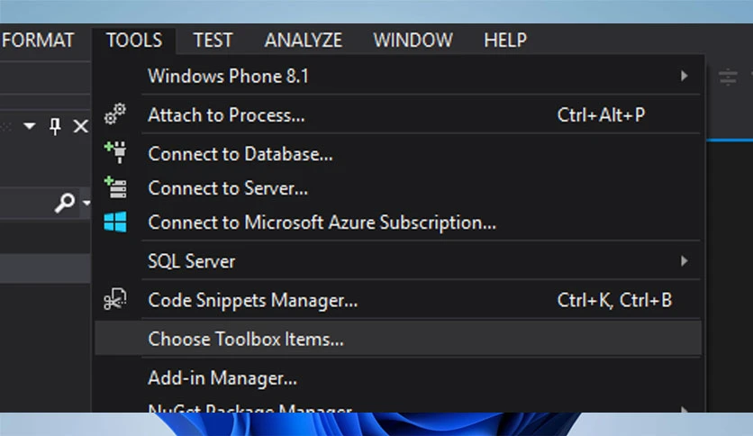Expand the SQL Server submenu arrow
This screenshot has height=436, width=753.
(x=684, y=260)
